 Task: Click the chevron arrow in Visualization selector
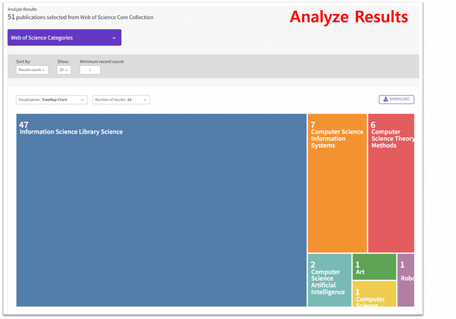(x=82, y=100)
